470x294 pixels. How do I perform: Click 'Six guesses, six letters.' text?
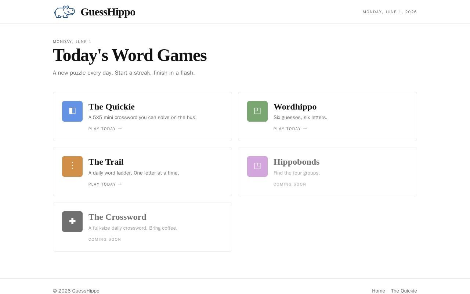pos(300,117)
